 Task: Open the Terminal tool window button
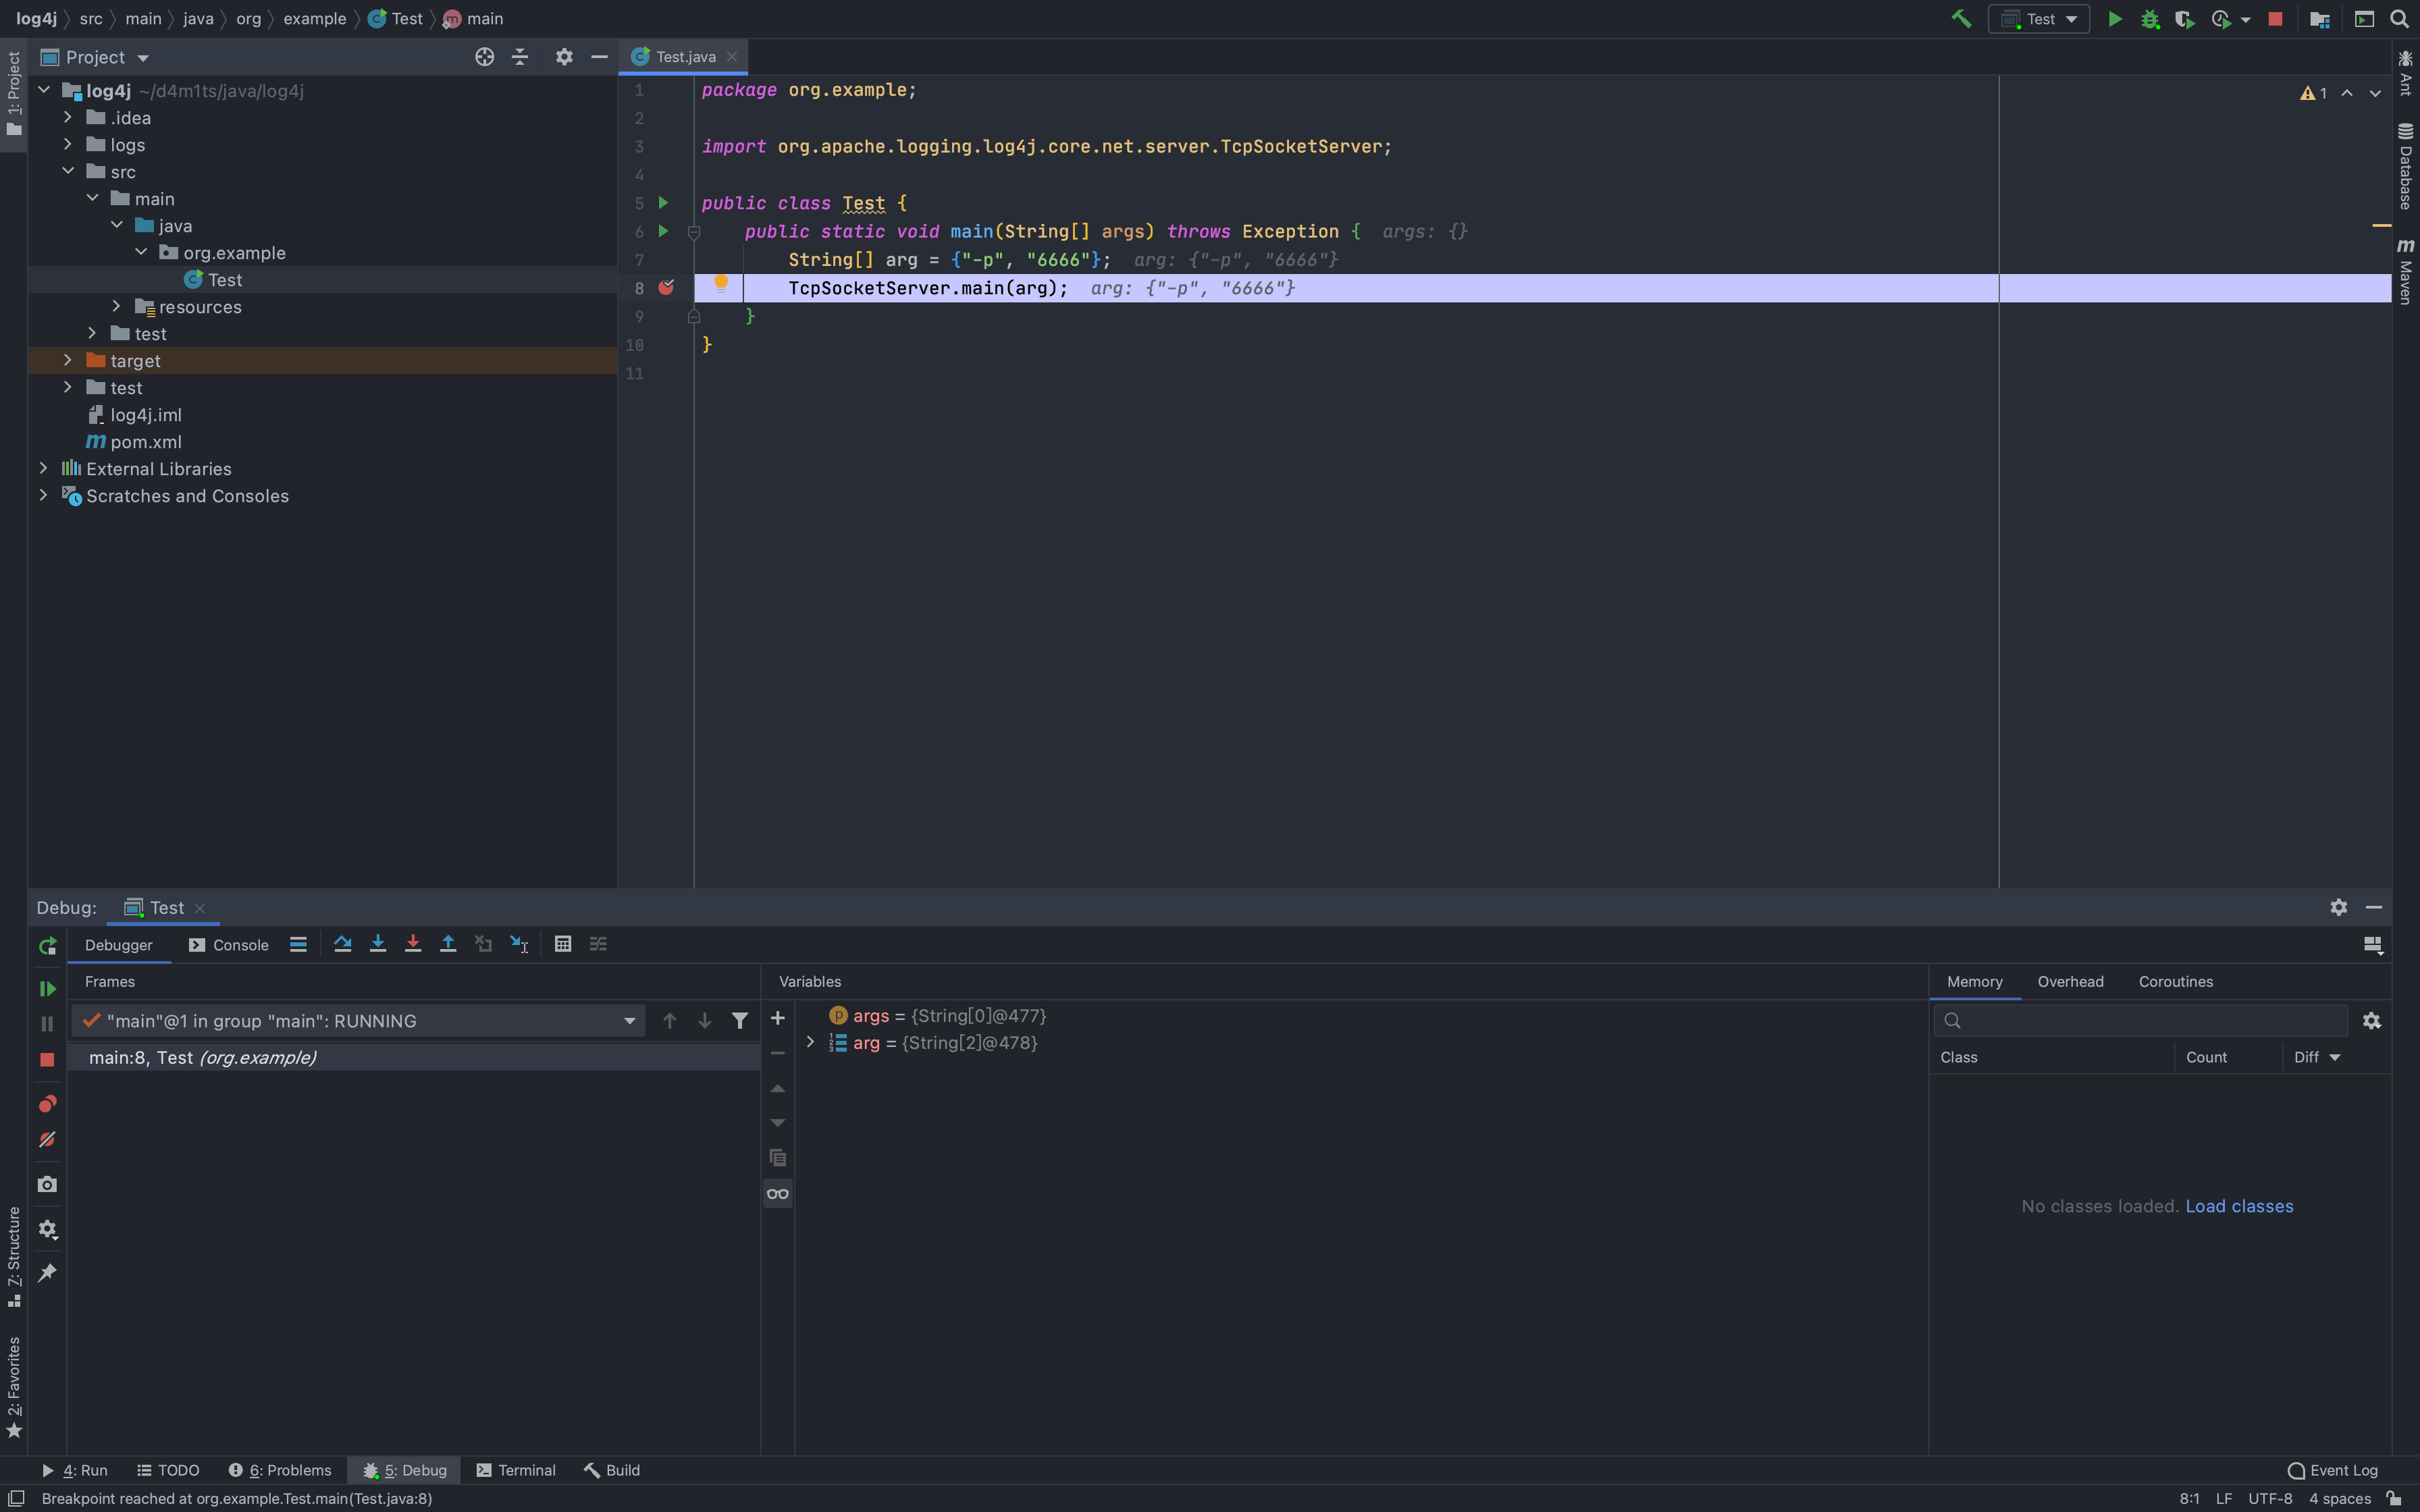point(516,1470)
